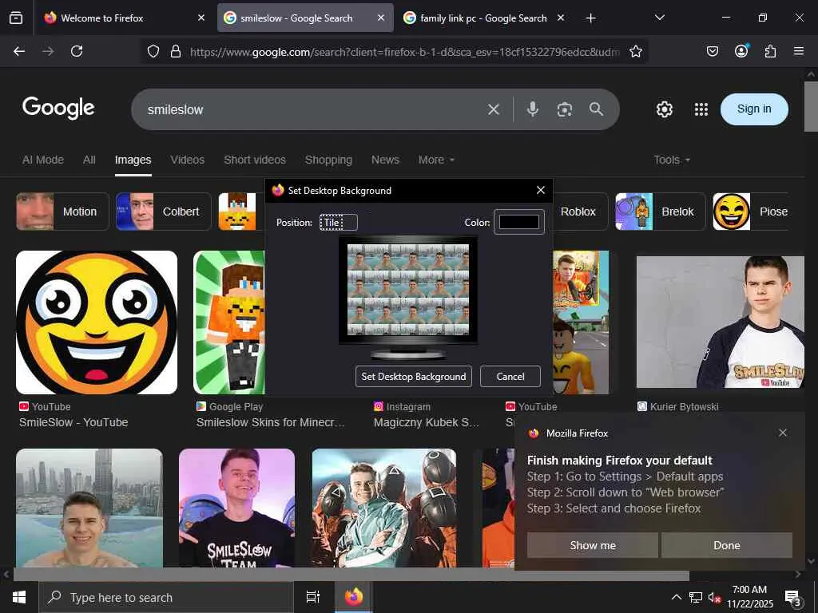Filter images by Colbert chip
This screenshot has width=818, height=613.
coord(163,212)
